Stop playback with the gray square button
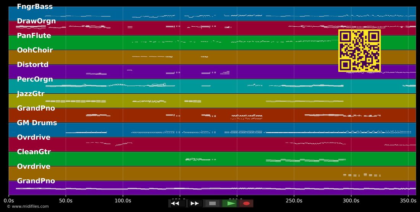The width and height of the screenshot is (420, 212). pyautogui.click(x=212, y=204)
